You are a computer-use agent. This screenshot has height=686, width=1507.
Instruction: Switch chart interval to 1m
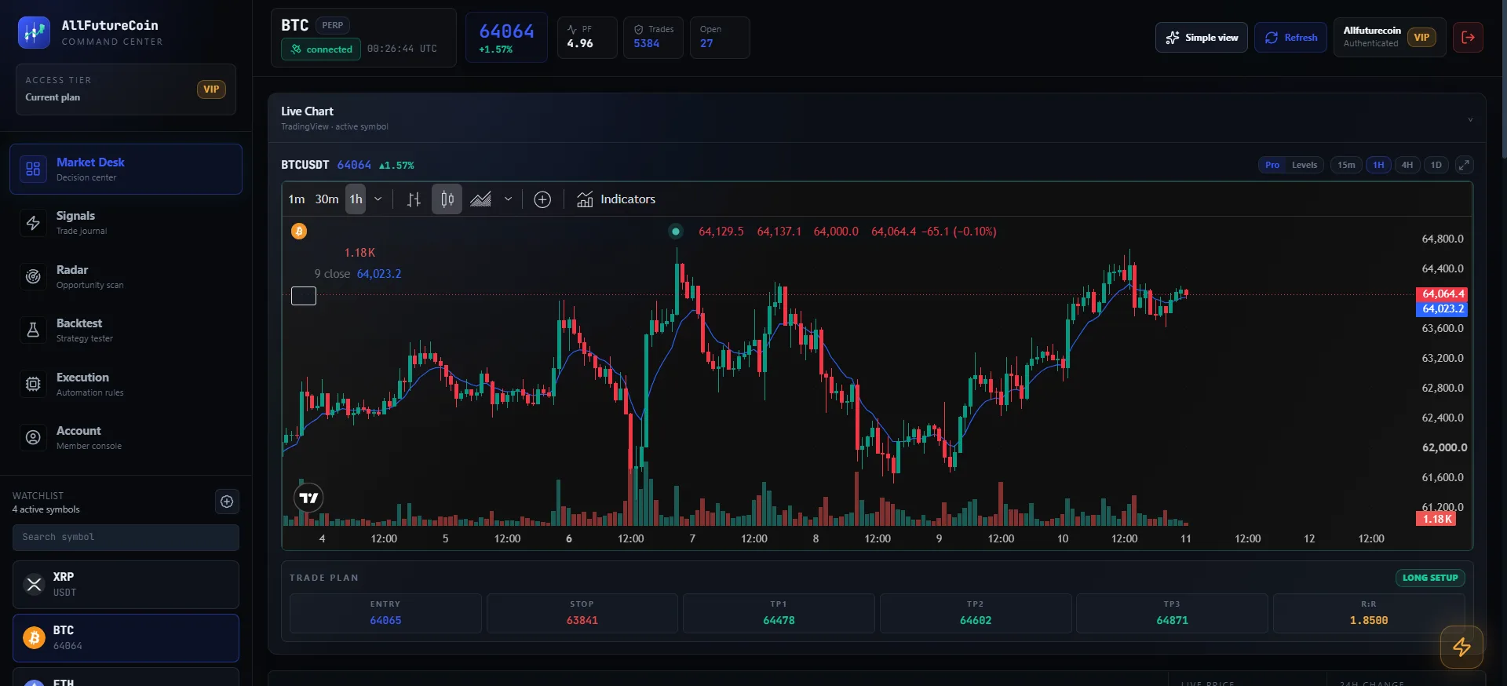click(x=297, y=199)
